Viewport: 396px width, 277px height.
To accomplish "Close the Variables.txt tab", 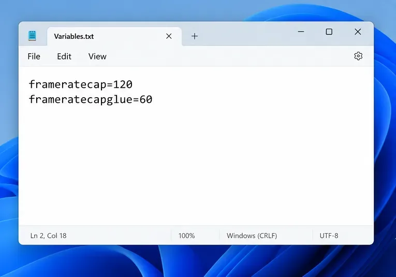I will tap(169, 36).
